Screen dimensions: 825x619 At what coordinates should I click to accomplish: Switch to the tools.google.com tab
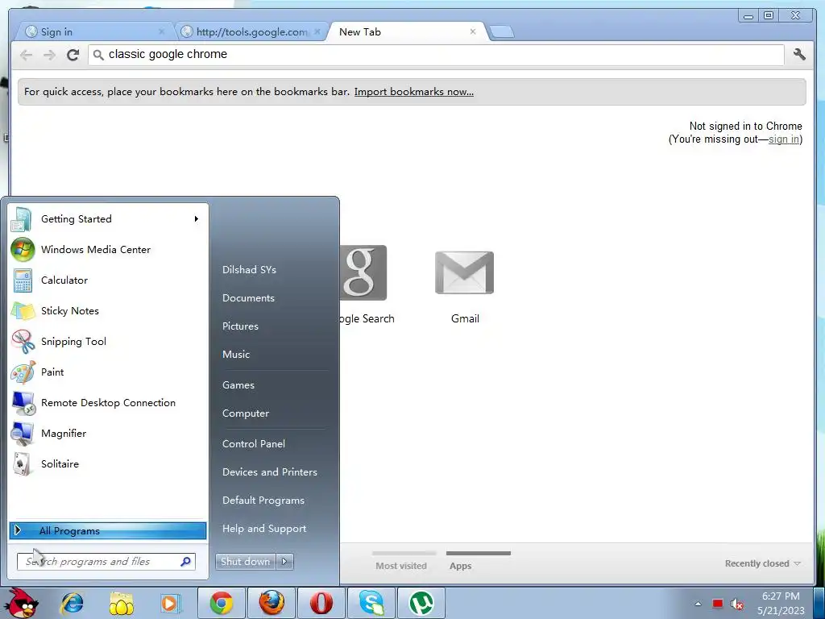coord(251,31)
